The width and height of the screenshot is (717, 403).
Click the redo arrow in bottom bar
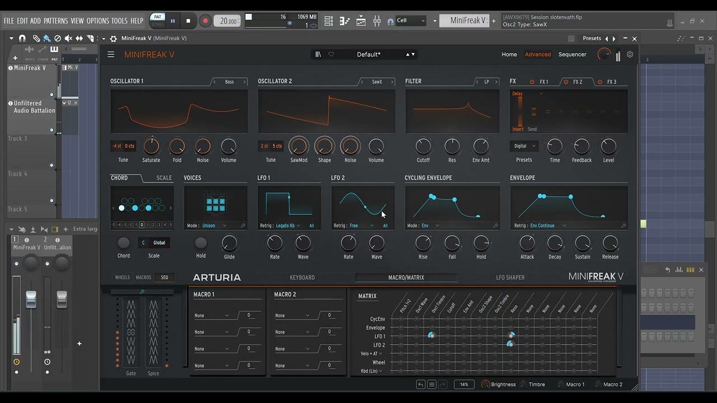442,385
